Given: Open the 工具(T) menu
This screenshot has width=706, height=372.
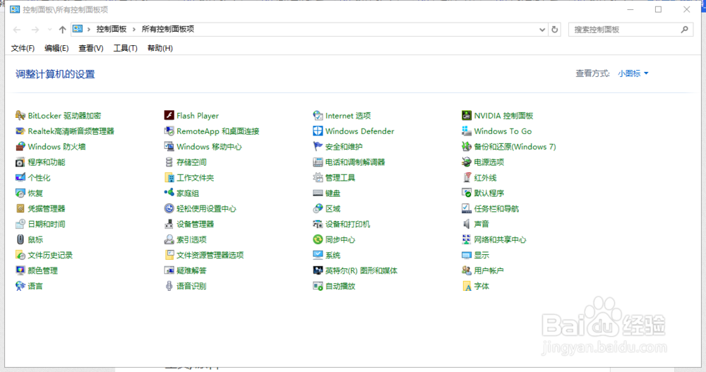Looking at the screenshot, I should [x=125, y=48].
